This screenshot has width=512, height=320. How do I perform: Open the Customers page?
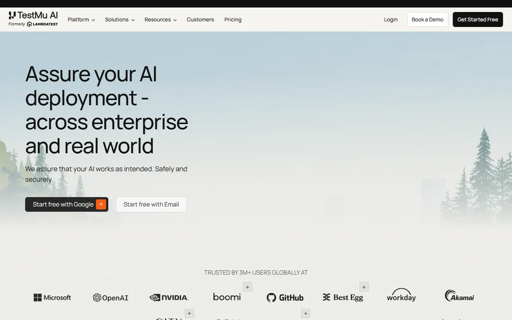point(200,20)
